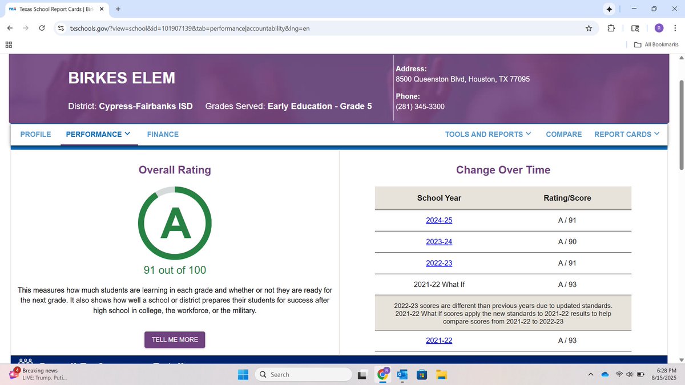The height and width of the screenshot is (385, 685).
Task: Click the address 8500 Queenston Blvd text
Action: click(462, 79)
